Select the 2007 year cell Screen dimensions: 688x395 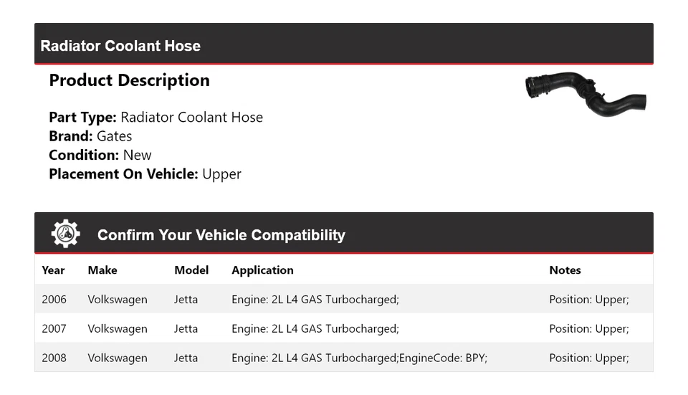[54, 329]
